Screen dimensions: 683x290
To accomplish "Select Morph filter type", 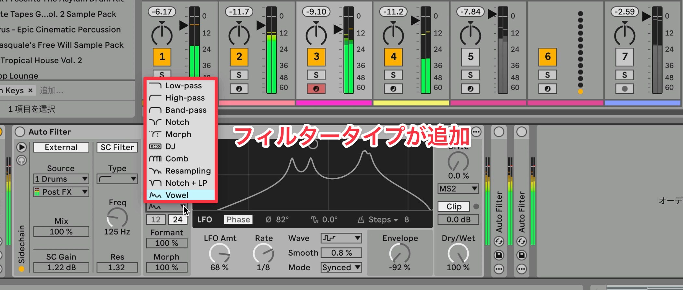I will (x=181, y=134).
